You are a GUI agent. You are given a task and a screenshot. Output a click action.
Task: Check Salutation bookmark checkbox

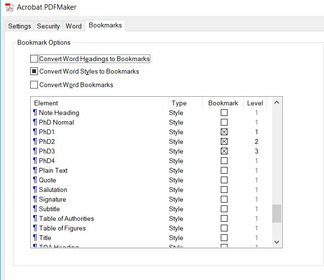click(x=224, y=190)
